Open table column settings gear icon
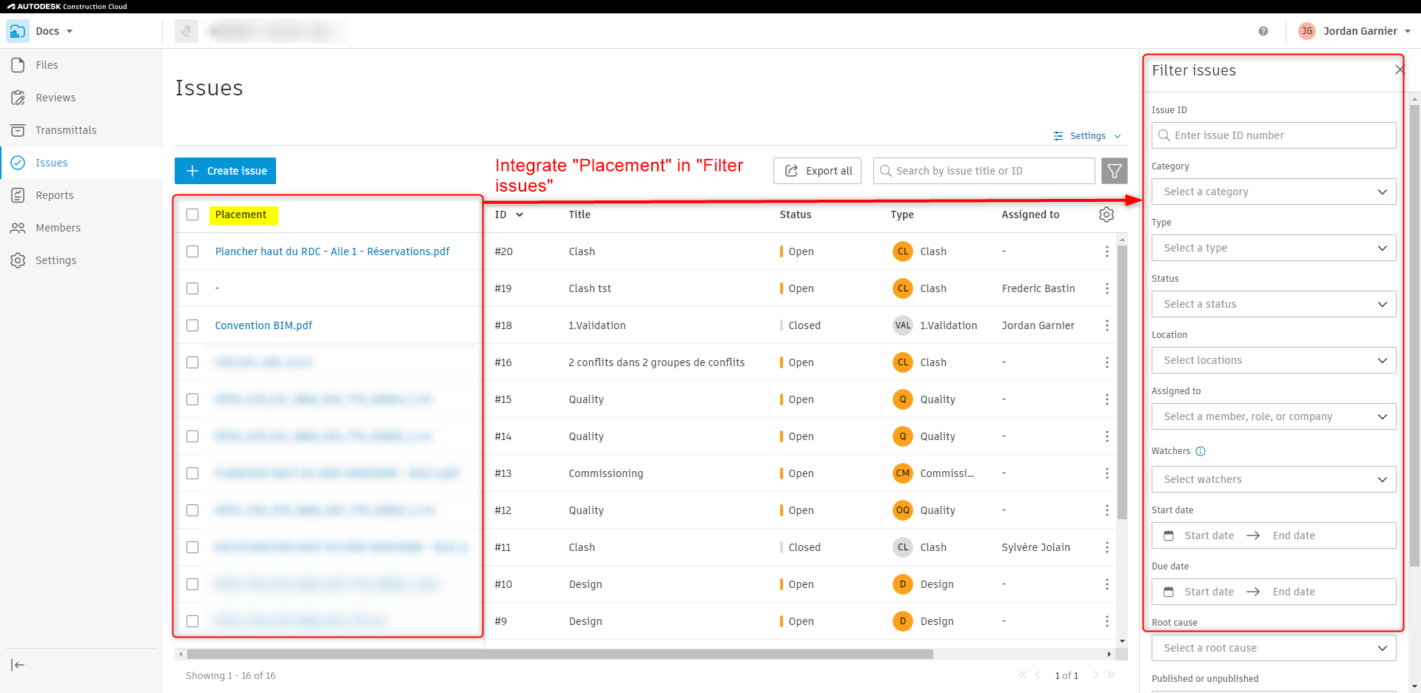The image size is (1421, 693). click(x=1106, y=214)
